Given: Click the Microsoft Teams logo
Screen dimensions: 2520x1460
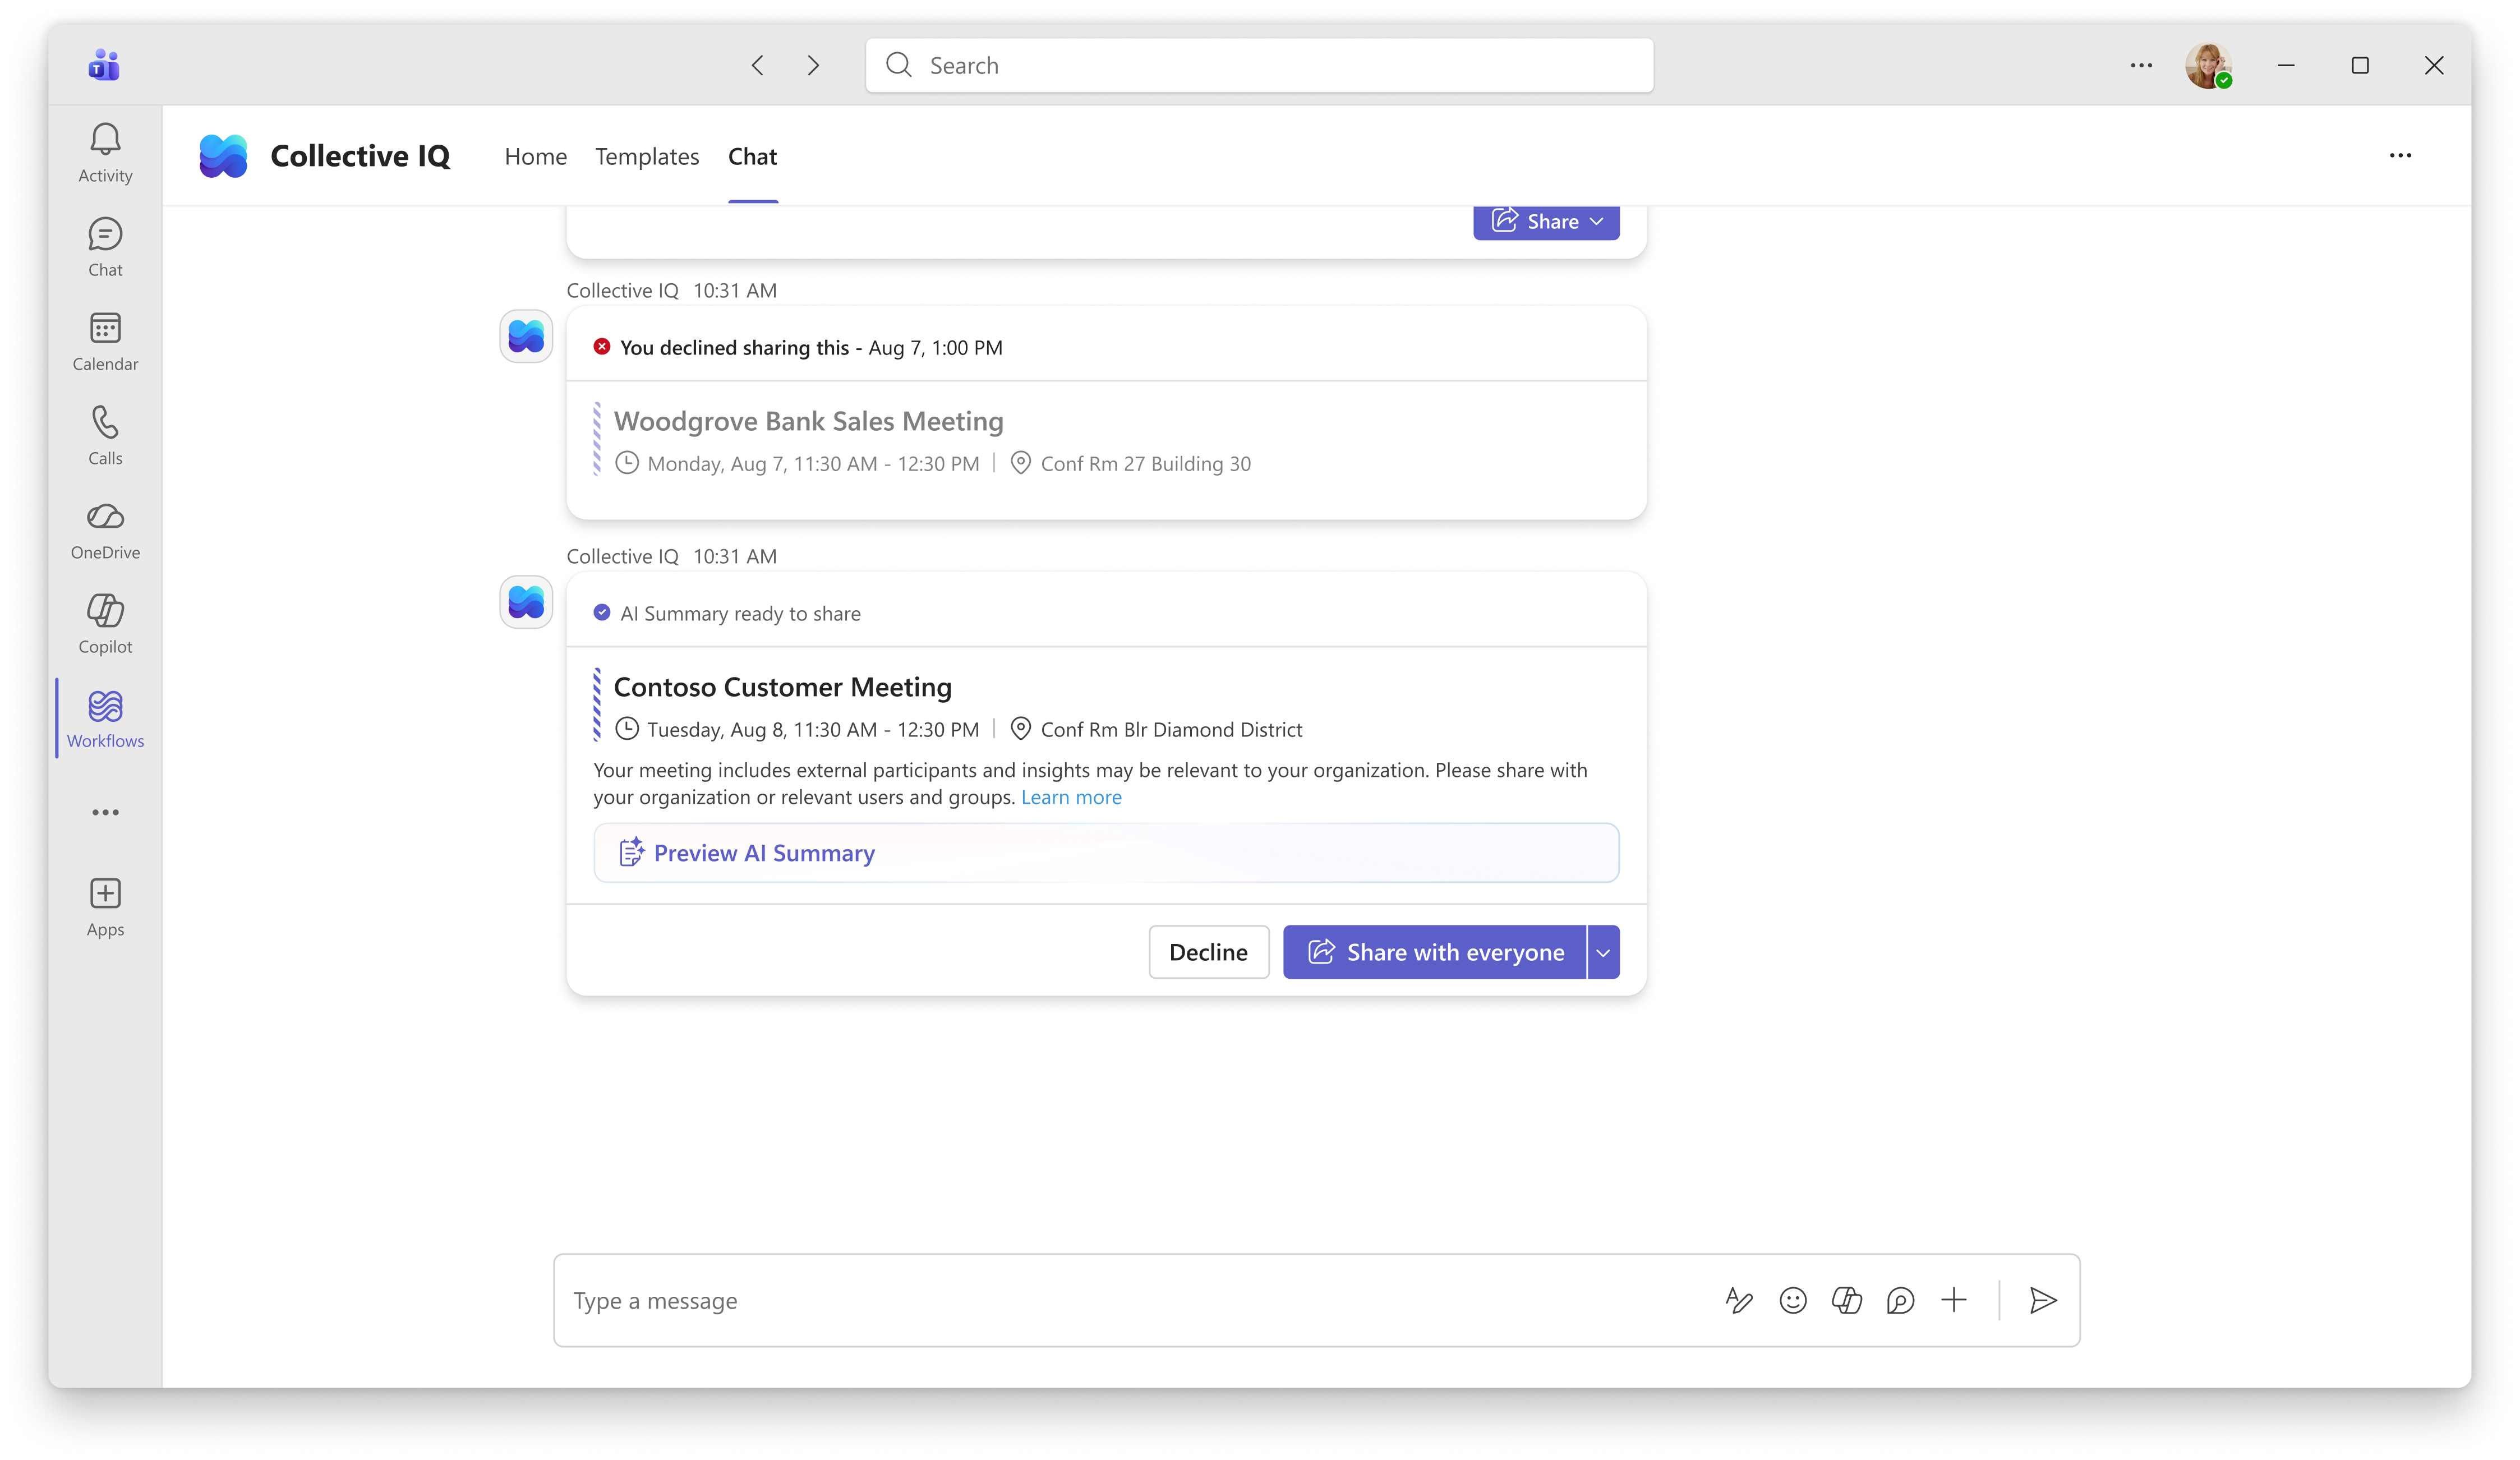Looking at the screenshot, I should point(104,65).
